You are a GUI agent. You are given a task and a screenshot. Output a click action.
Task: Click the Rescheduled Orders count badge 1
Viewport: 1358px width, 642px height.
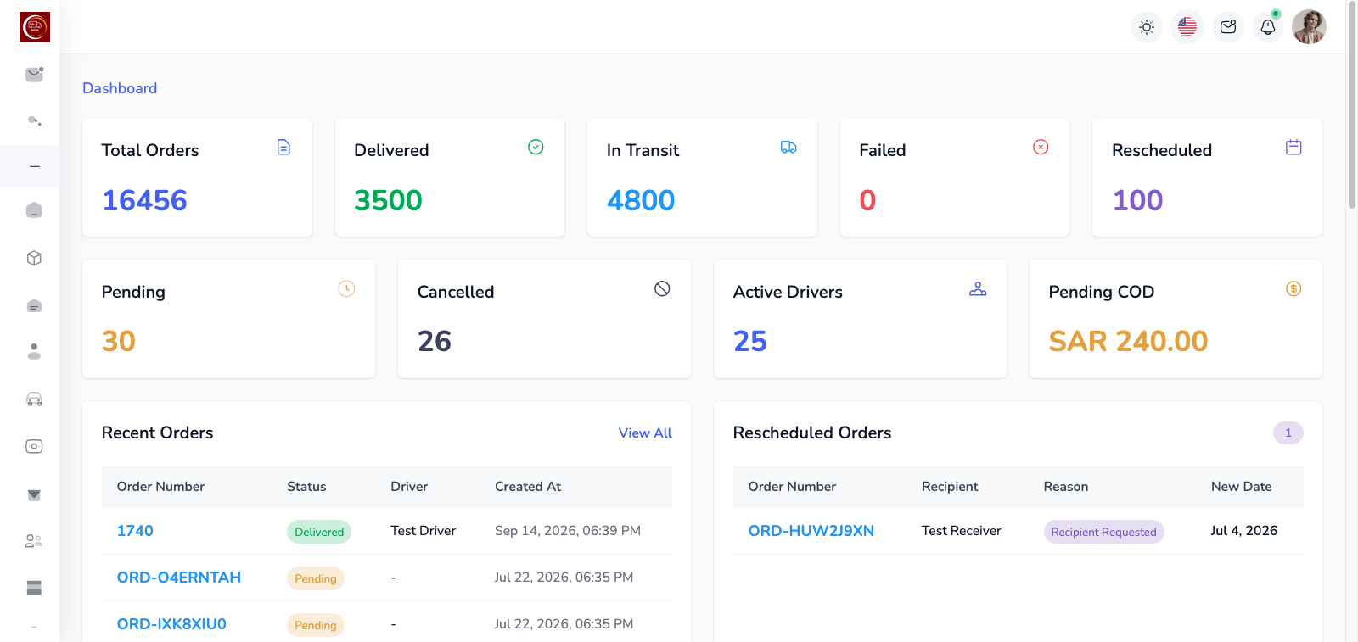tap(1288, 433)
